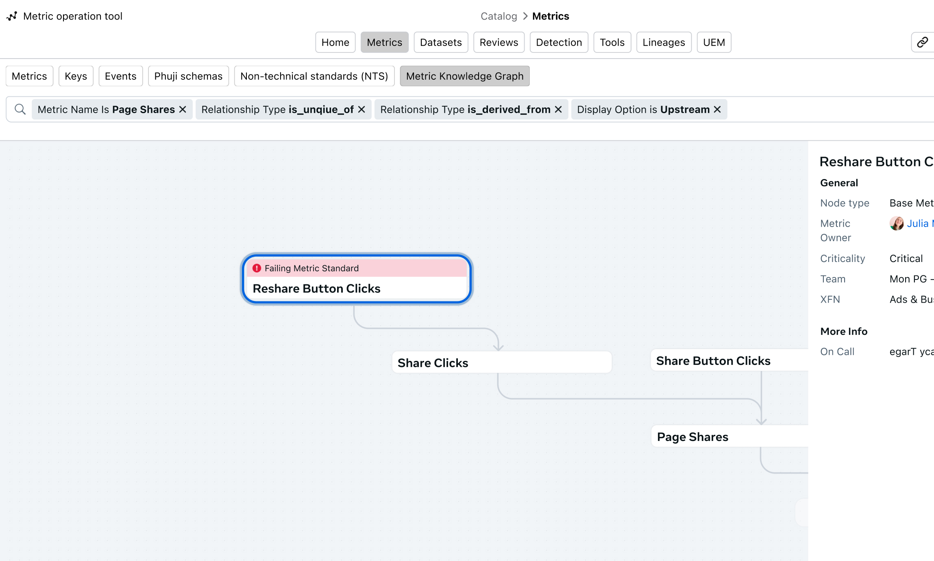Click the Catalog breadcrumb link
This screenshot has height=561, width=934.
[499, 16]
